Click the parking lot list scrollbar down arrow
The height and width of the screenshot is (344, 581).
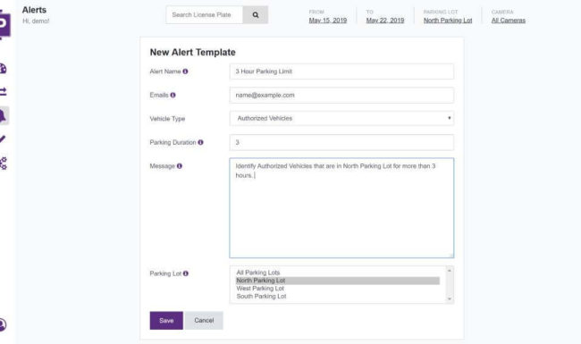[450, 298]
